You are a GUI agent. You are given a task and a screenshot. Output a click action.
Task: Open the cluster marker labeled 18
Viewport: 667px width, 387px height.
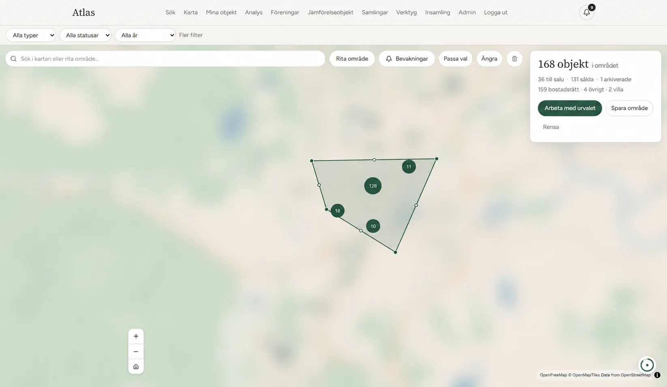[x=338, y=211]
